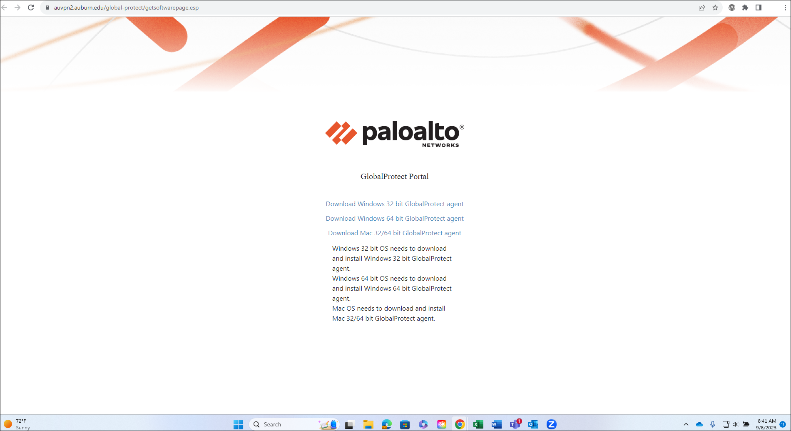Click the microphone icon in the system tray

tap(714, 424)
